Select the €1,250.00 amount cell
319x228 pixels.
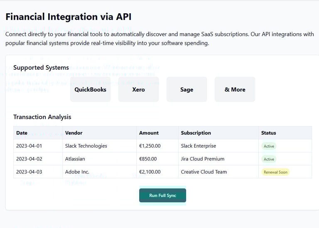coord(157,146)
